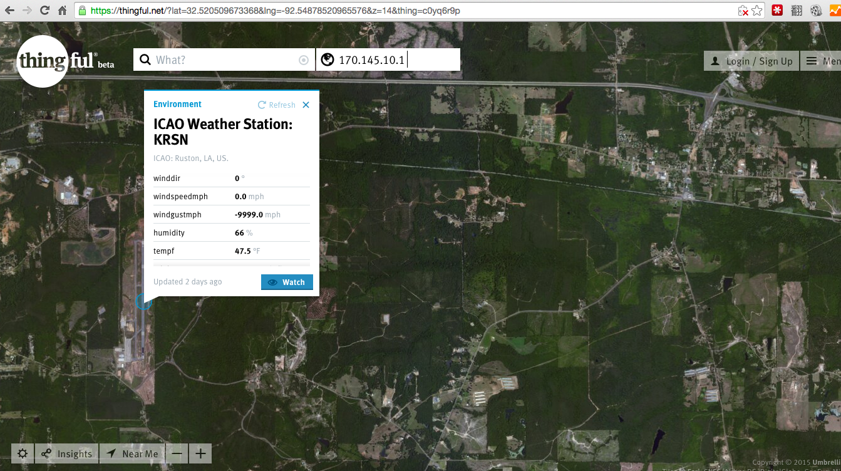Screen dimensions: 841x471
Task: Focus the 'What?' search field
Action: pos(225,60)
